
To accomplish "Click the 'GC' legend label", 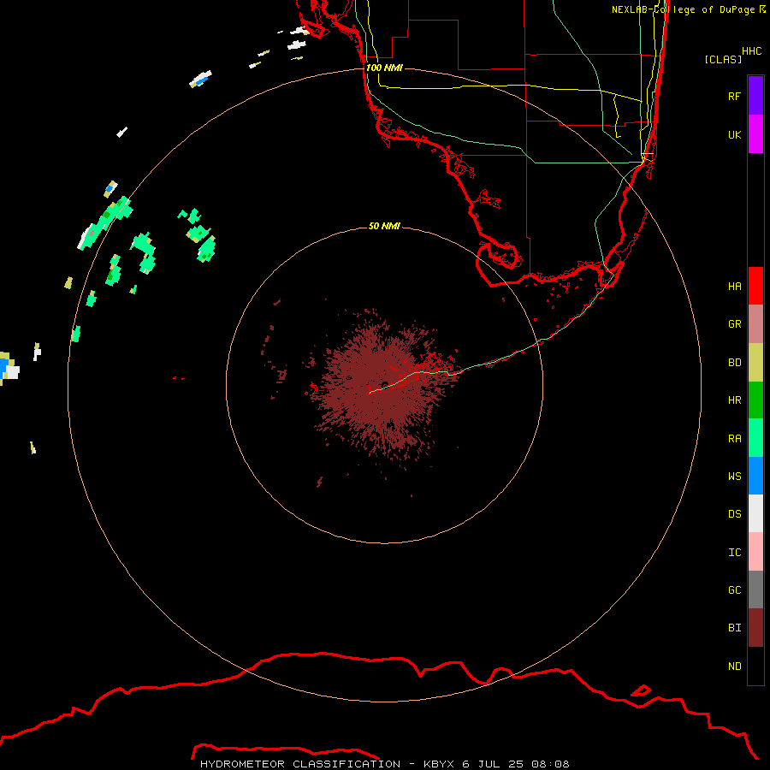I will coord(734,590).
